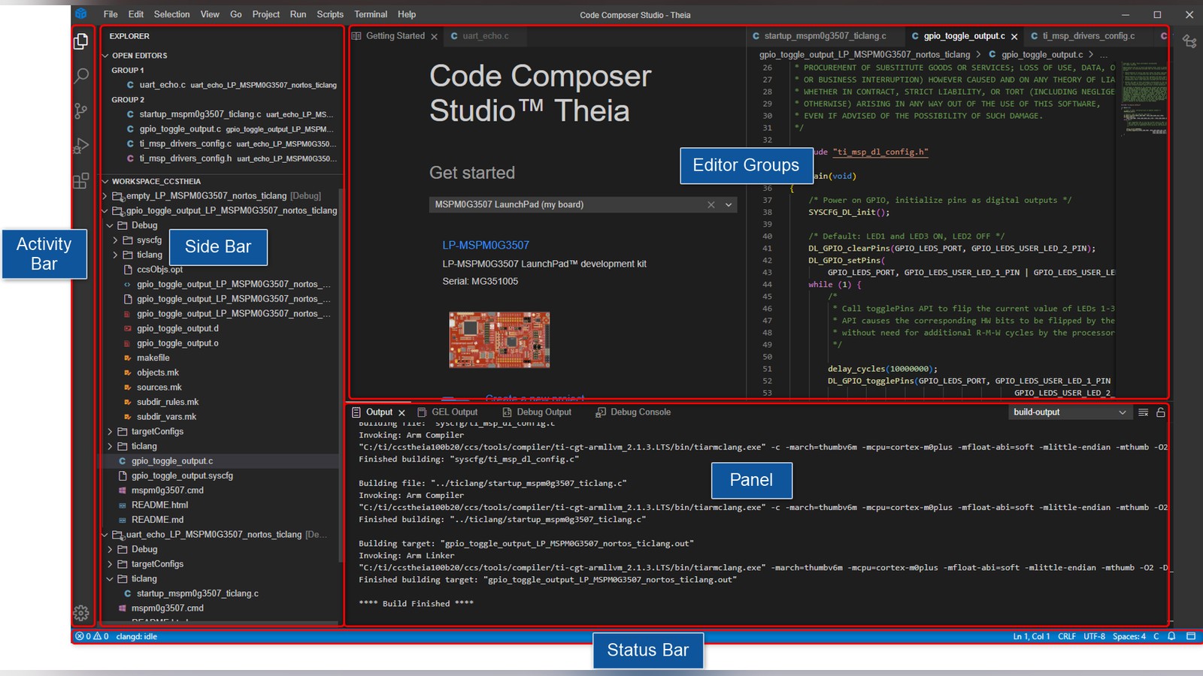Collapse the Open Editors section

pos(105,56)
